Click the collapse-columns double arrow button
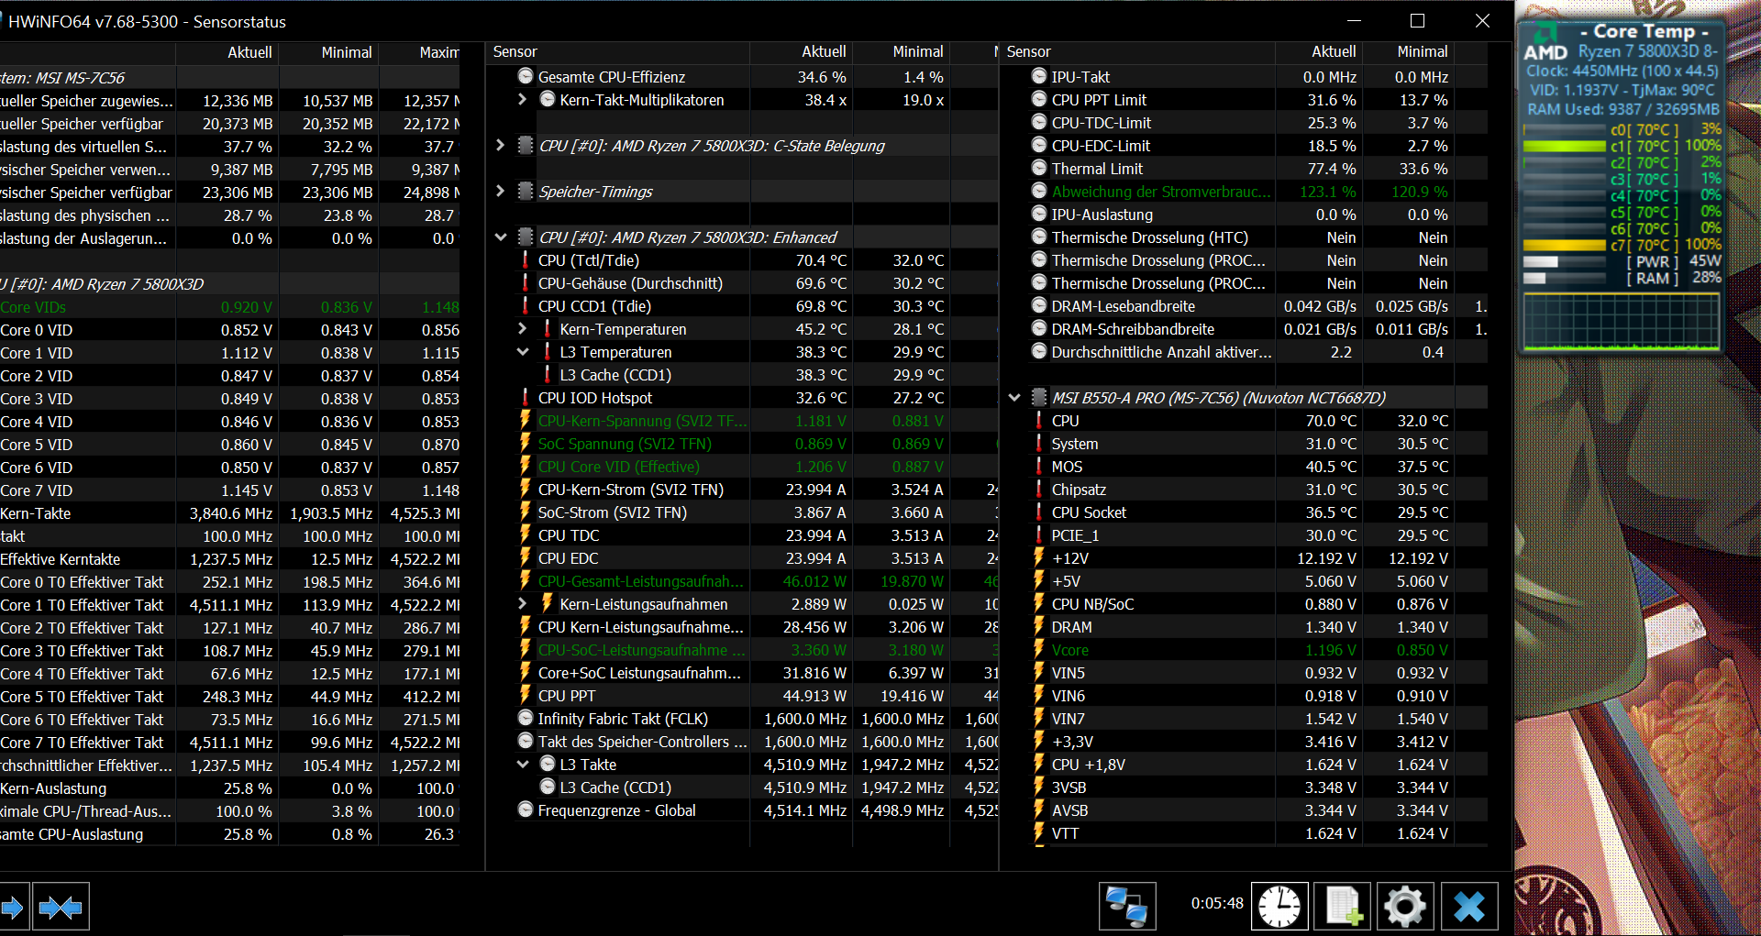Screen dimensions: 1761x936 click(61, 907)
